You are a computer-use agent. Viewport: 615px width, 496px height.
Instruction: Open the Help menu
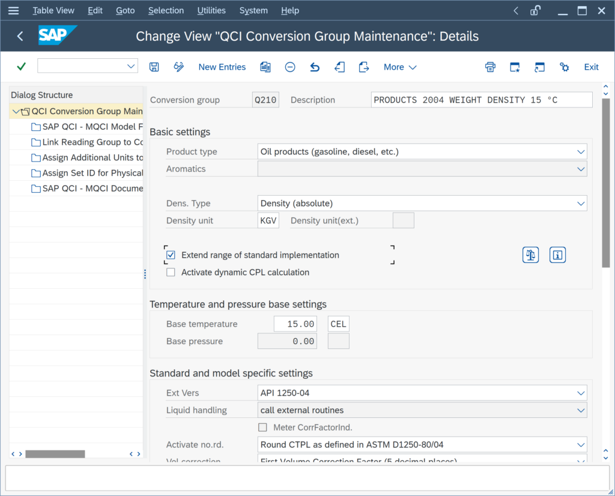tap(290, 11)
